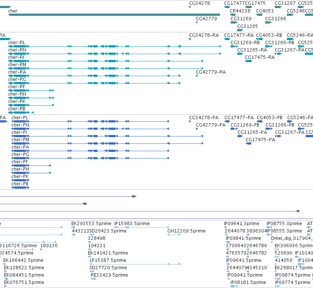The height and width of the screenshot is (288, 313).
Task: Open protein cher-PM label
Action: (x=20, y=140)
